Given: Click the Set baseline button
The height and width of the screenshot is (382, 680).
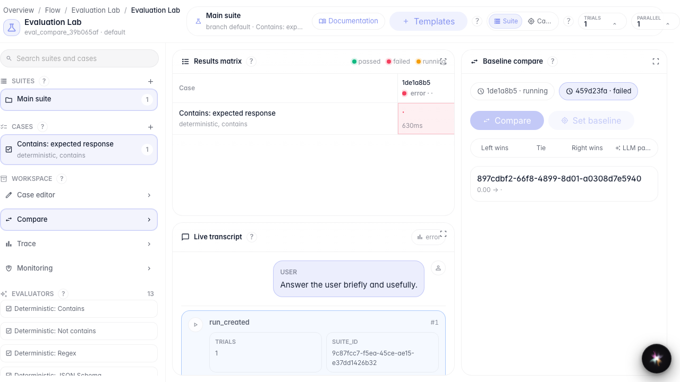Looking at the screenshot, I should pyautogui.click(x=591, y=120).
